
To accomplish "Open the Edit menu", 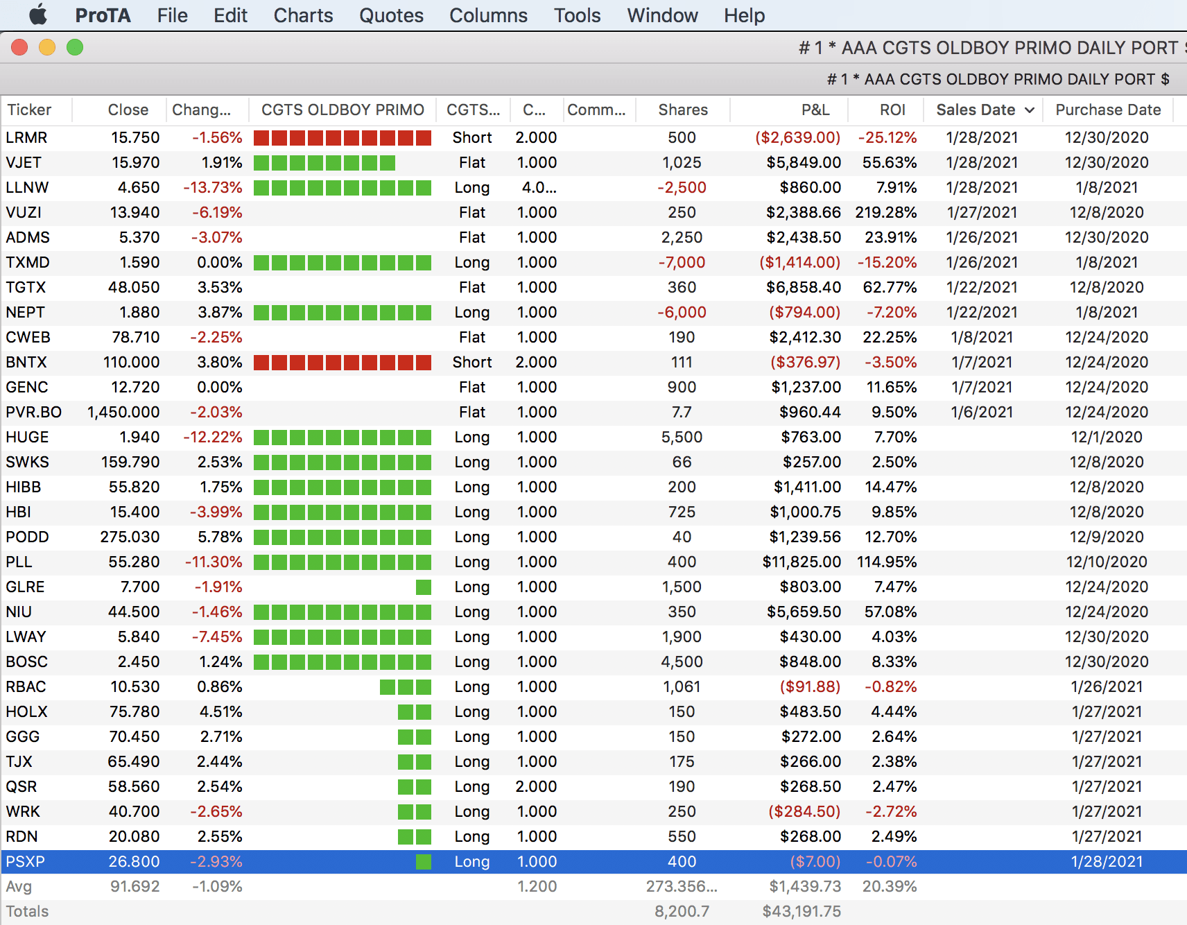I will (230, 15).
